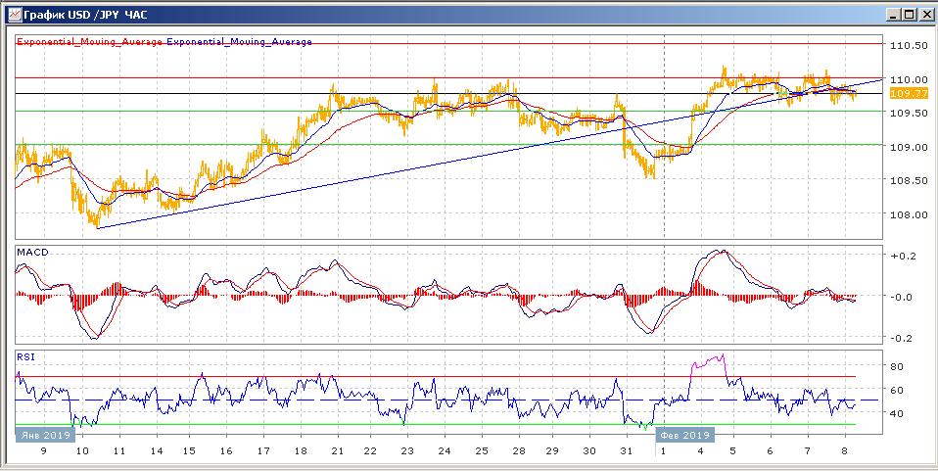This screenshot has width=938, height=471.
Task: Select February date 8 on the time axis
Action: [x=845, y=451]
